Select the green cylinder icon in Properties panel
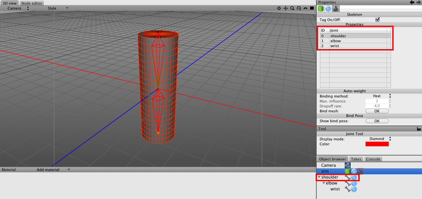Viewport: 422px width, 199px height. click(x=321, y=9)
